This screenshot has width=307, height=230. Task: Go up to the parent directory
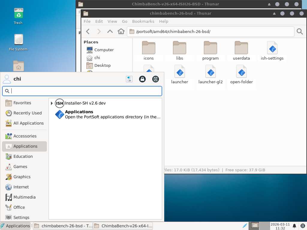pos(110,31)
